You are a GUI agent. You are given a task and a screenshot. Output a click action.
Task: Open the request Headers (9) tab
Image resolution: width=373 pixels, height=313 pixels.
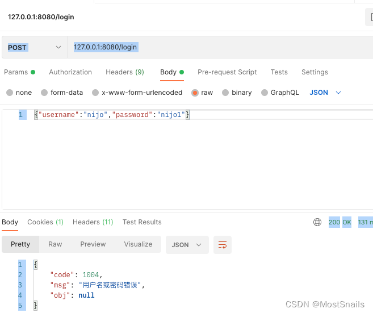(x=125, y=72)
